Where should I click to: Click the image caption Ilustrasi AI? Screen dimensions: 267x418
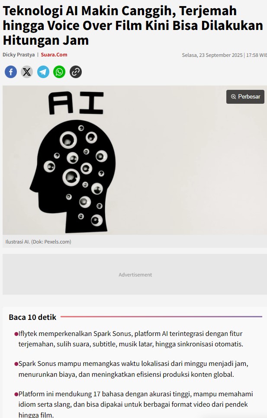pos(38,242)
